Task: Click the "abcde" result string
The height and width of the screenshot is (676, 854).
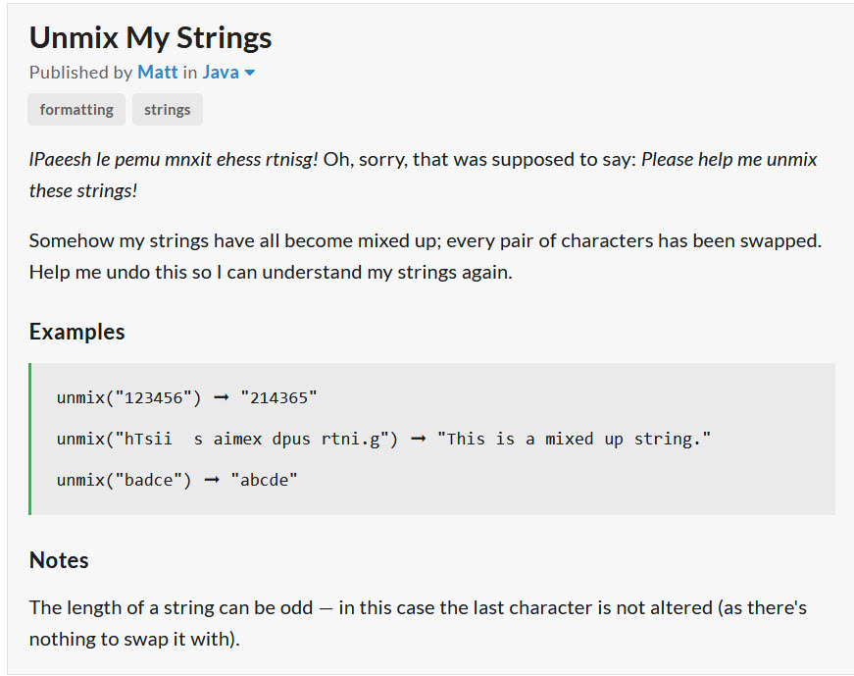Action: (x=264, y=480)
